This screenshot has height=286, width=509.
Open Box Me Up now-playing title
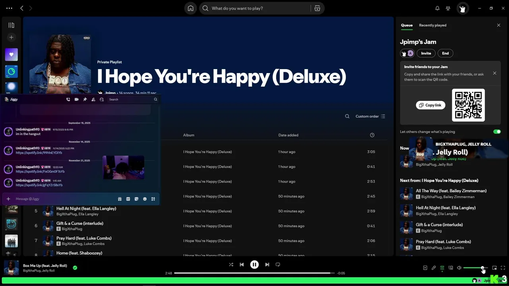(45, 265)
